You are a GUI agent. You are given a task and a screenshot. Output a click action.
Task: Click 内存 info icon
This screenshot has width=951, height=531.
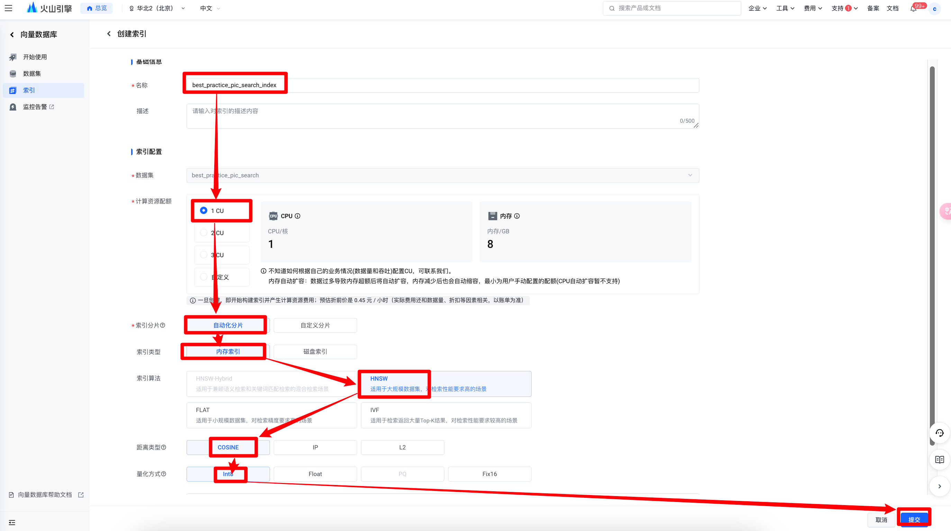[x=517, y=216]
